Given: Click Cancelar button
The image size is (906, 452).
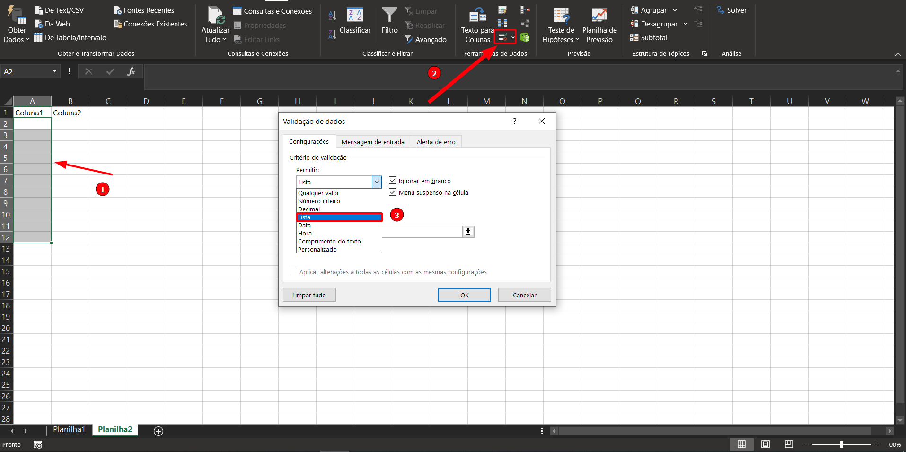Looking at the screenshot, I should pos(524,295).
